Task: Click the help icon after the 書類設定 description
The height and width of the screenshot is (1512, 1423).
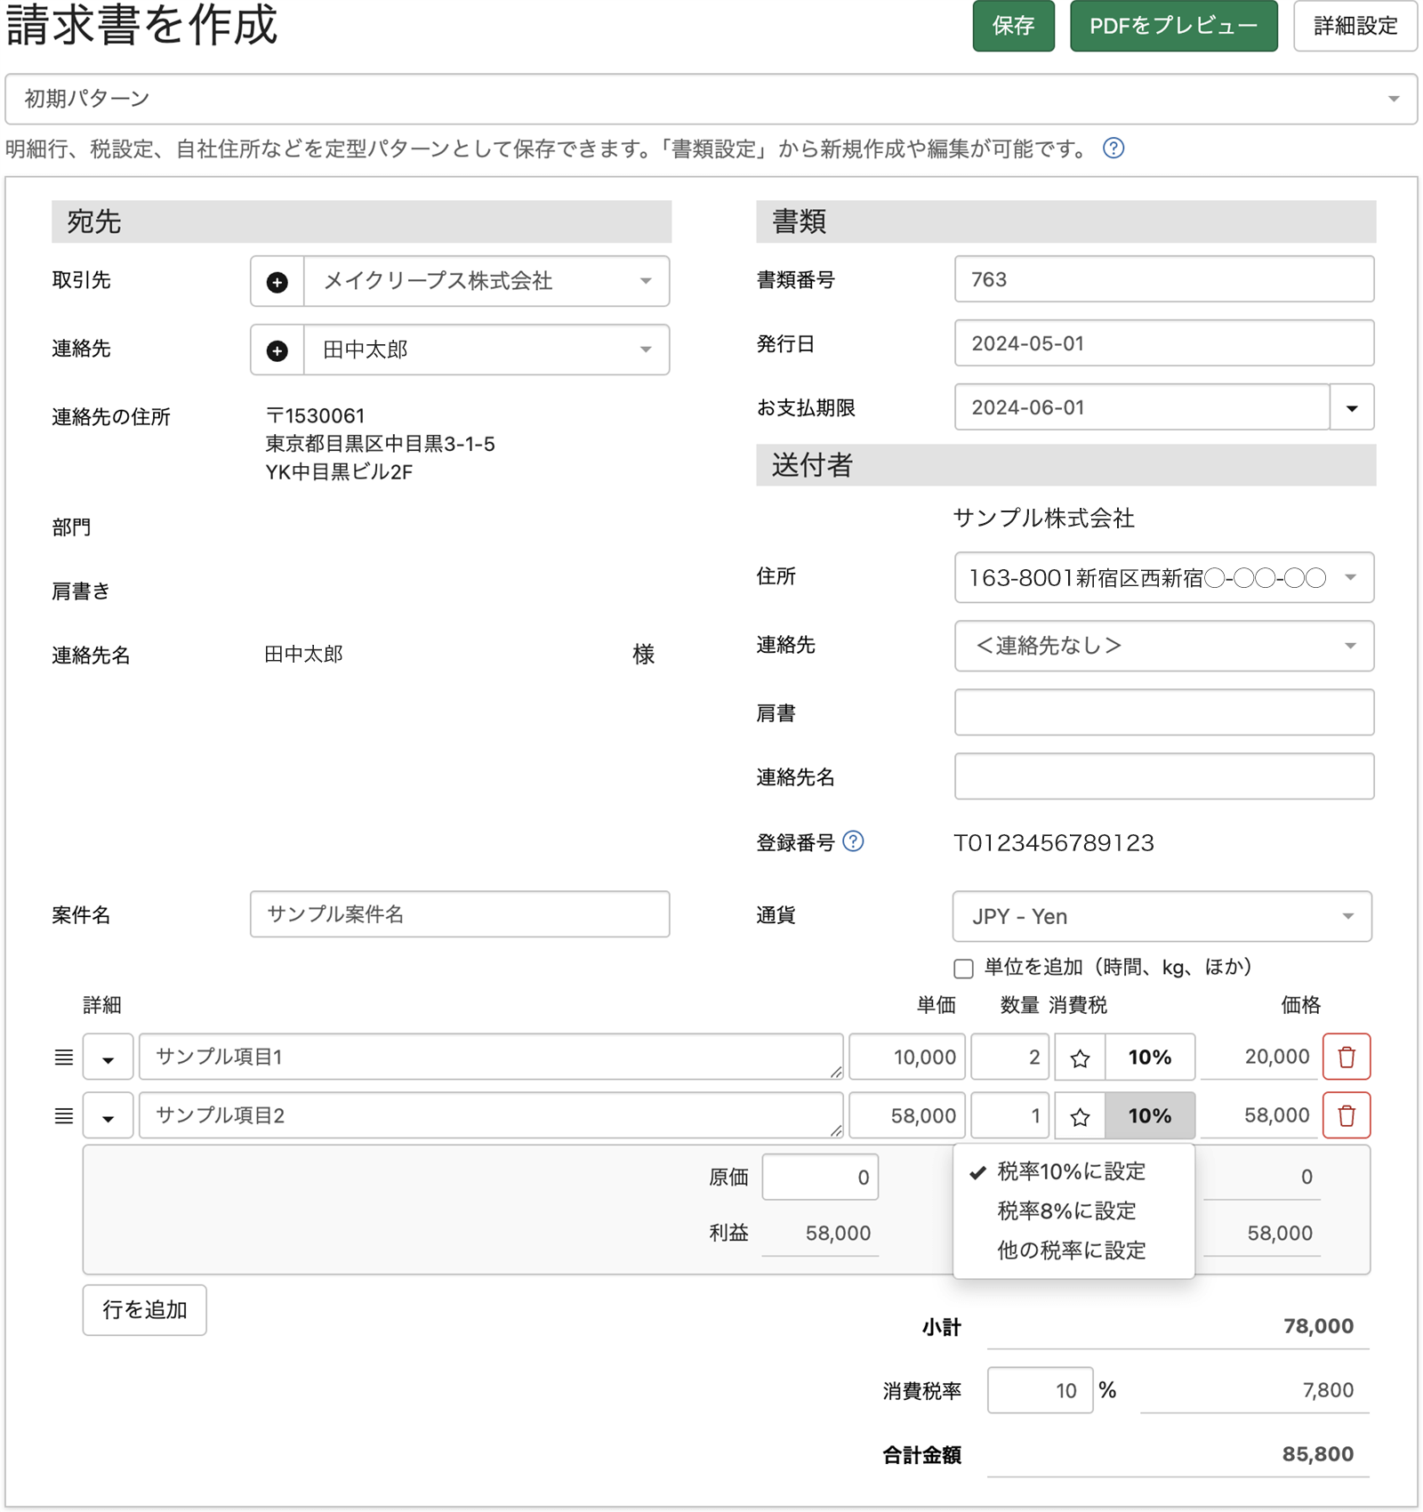Action: [x=1113, y=149]
